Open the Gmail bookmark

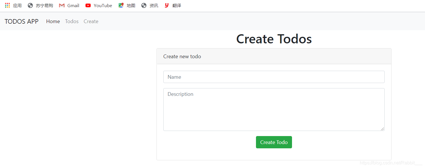69,5
